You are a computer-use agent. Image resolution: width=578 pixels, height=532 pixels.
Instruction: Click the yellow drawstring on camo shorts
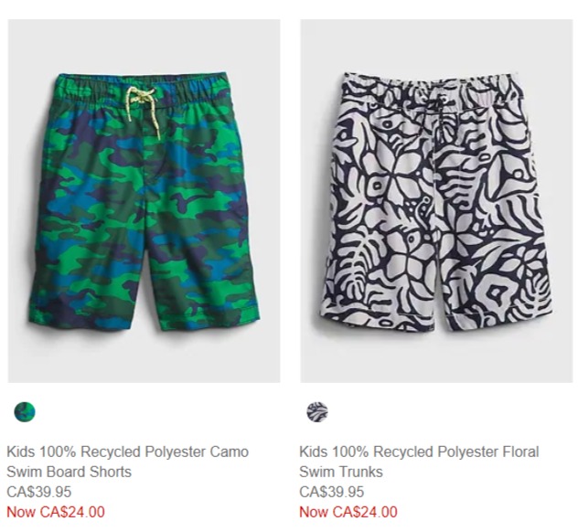click(143, 109)
